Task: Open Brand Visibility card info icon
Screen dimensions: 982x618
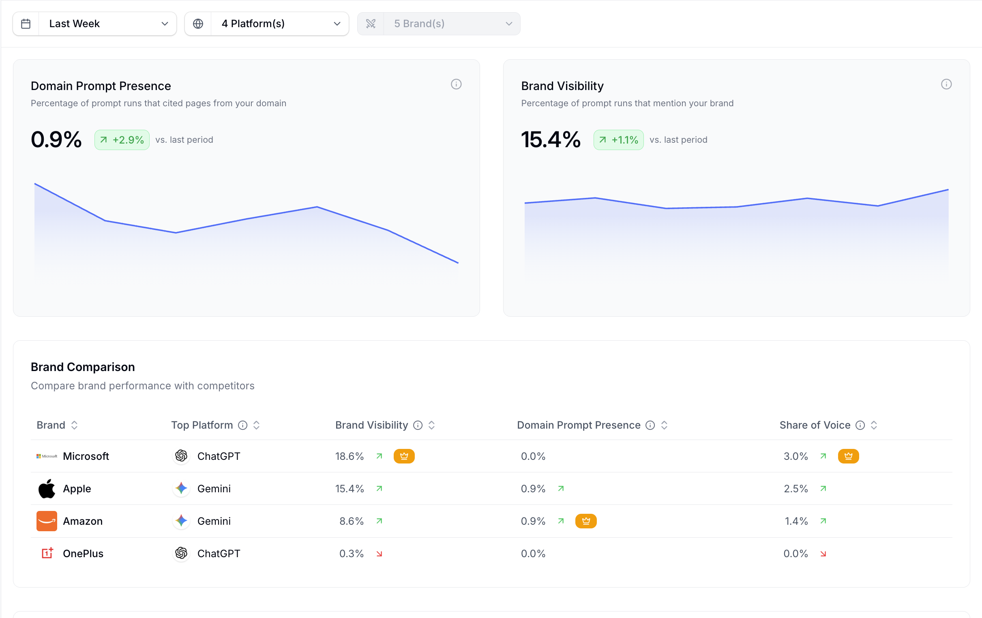Action: click(x=946, y=84)
